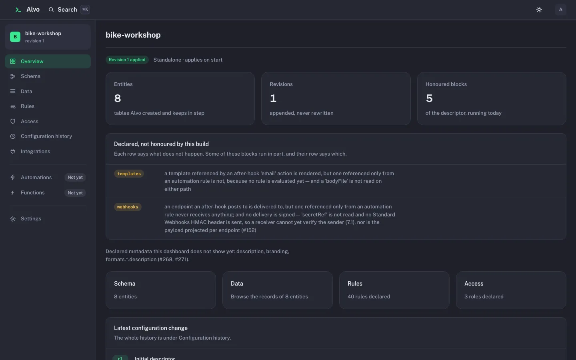Click the Data list icon
Viewport: 576px width, 360px height.
13,91
